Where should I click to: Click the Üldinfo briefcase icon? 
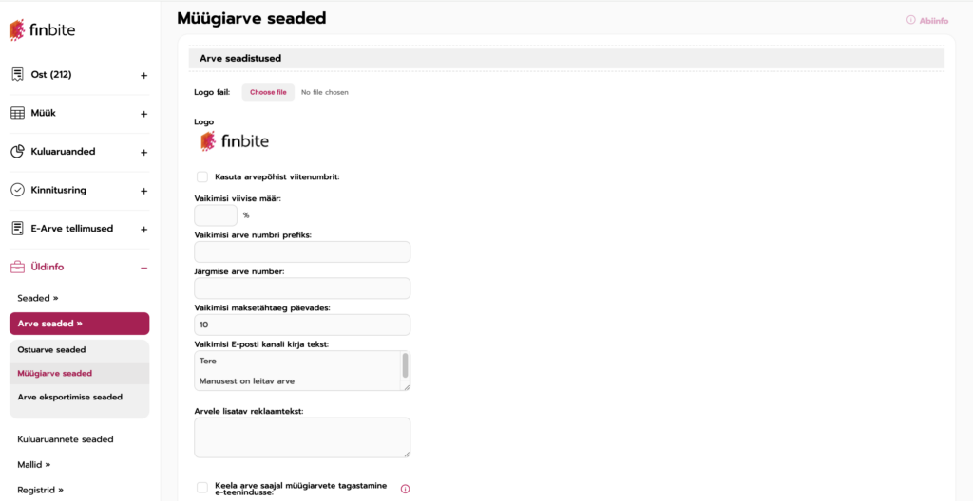(x=17, y=267)
